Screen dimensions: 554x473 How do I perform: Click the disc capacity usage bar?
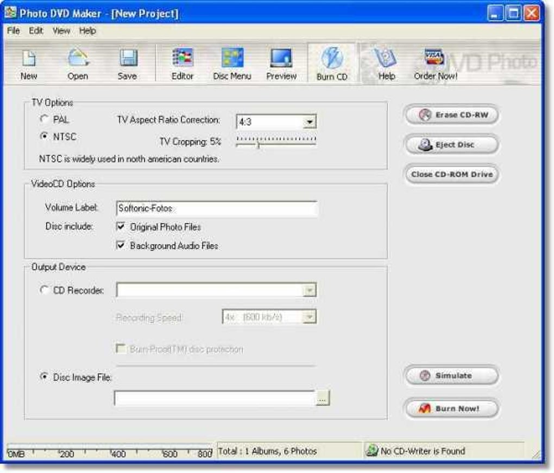click(x=110, y=450)
